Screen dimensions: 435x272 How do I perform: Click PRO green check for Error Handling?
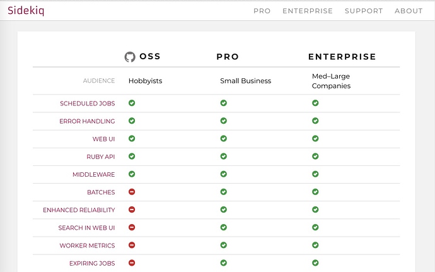224,121
